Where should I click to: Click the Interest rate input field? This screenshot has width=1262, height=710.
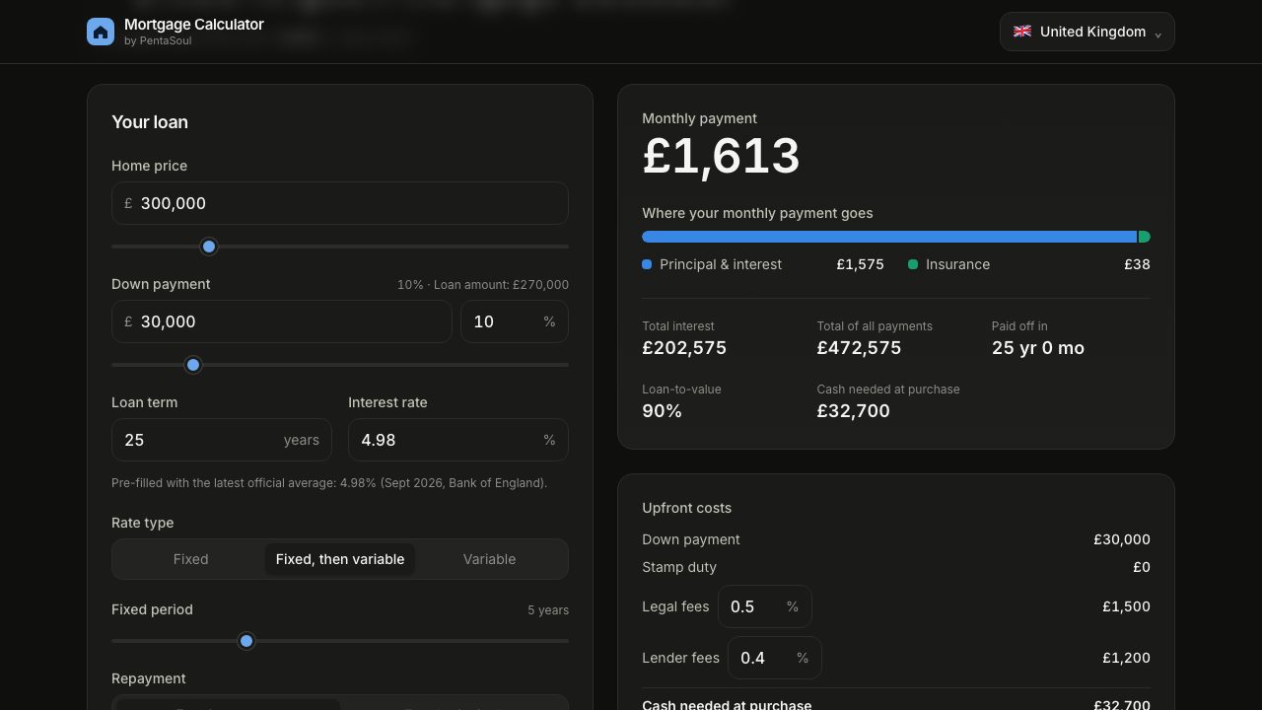pos(458,440)
